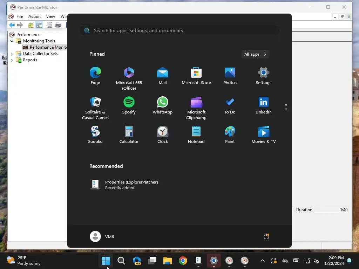Open Properties (ExplorerPatcher) recommended item

(x=124, y=185)
